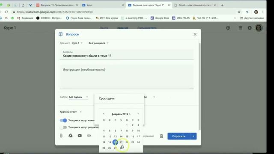The height and width of the screenshot is (154, 274).
Task: Close the Вопросы dialog
Action: (x=195, y=34)
